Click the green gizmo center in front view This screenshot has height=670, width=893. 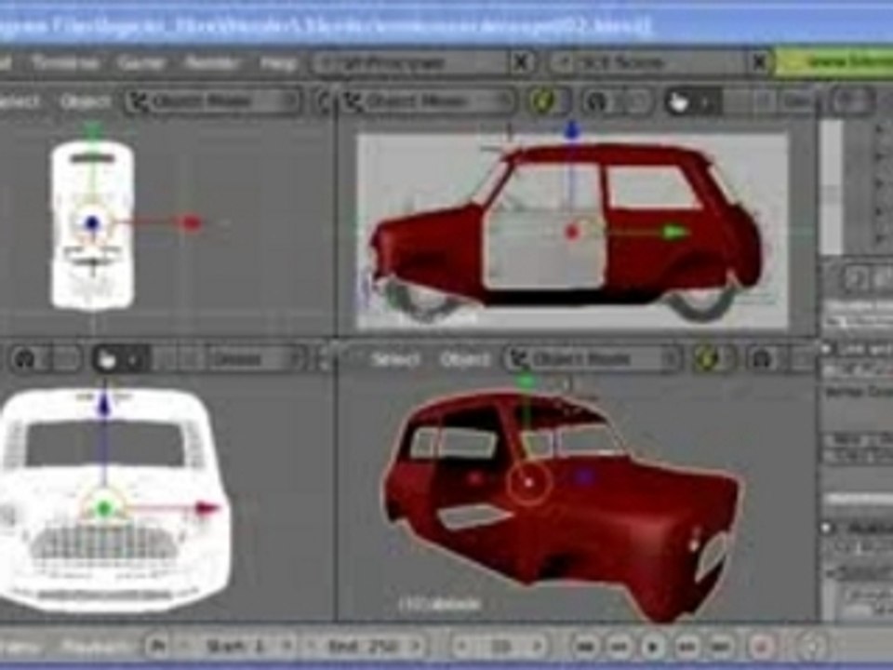coord(103,508)
